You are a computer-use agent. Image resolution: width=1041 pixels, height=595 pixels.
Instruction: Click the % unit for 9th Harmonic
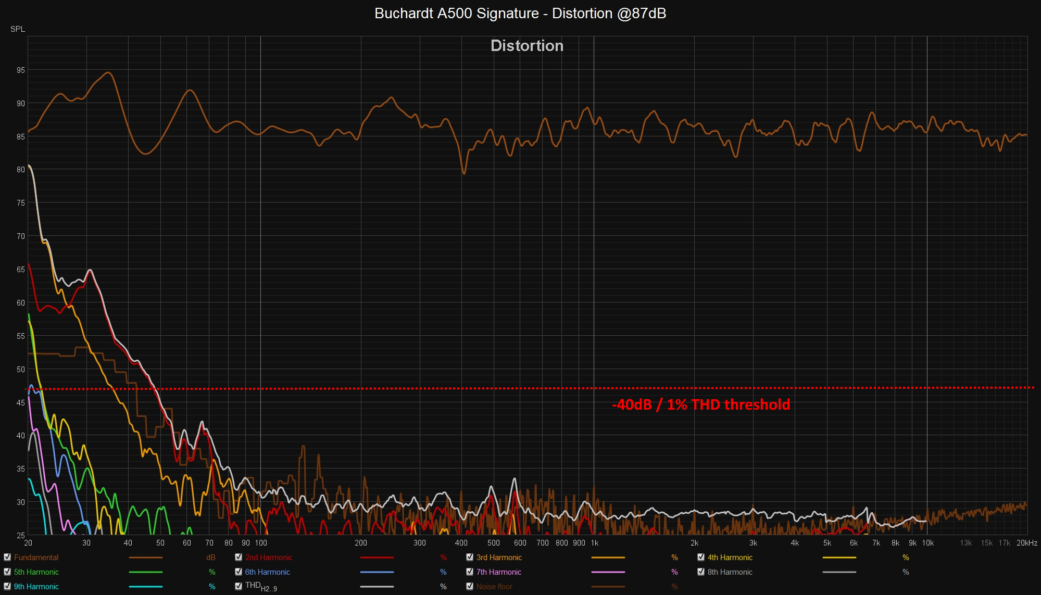coord(212,587)
